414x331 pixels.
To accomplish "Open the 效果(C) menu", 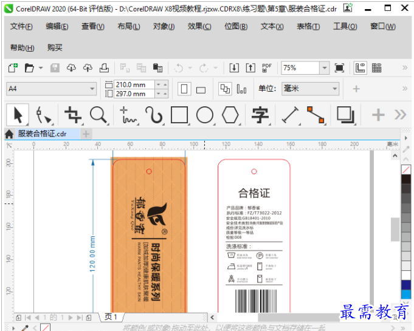I will 199,27.
